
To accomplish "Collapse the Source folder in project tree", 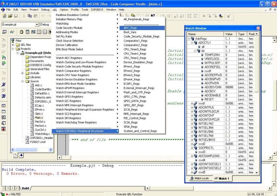I will (22, 81).
